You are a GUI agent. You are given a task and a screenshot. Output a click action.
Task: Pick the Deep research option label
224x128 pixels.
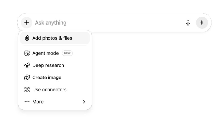tap(48, 66)
